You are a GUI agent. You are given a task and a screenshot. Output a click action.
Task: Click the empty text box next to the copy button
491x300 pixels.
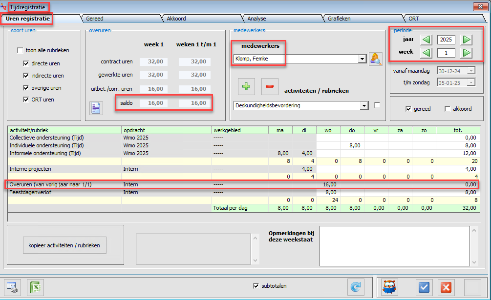(x=193, y=249)
